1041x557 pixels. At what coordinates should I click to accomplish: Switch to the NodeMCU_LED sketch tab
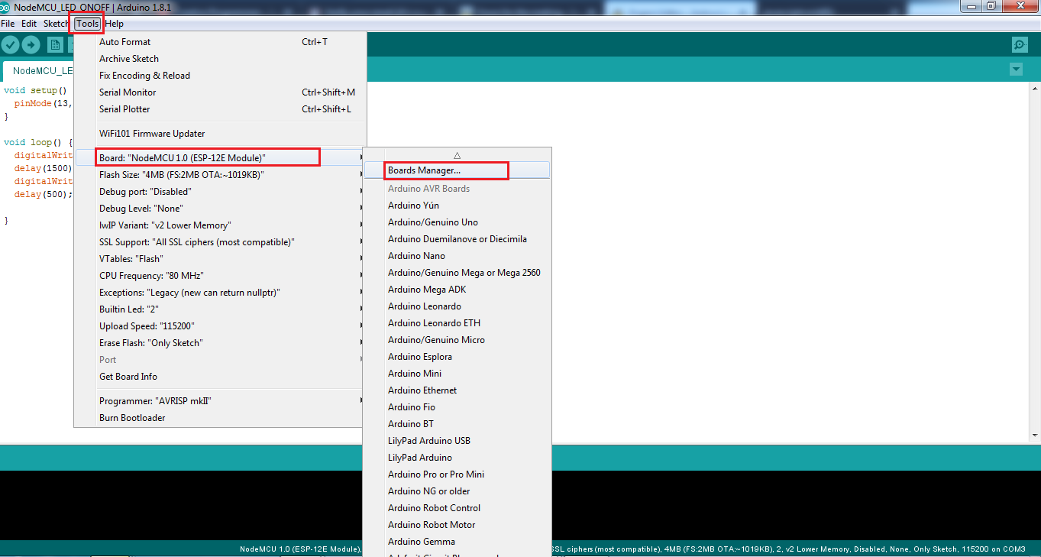(38, 70)
